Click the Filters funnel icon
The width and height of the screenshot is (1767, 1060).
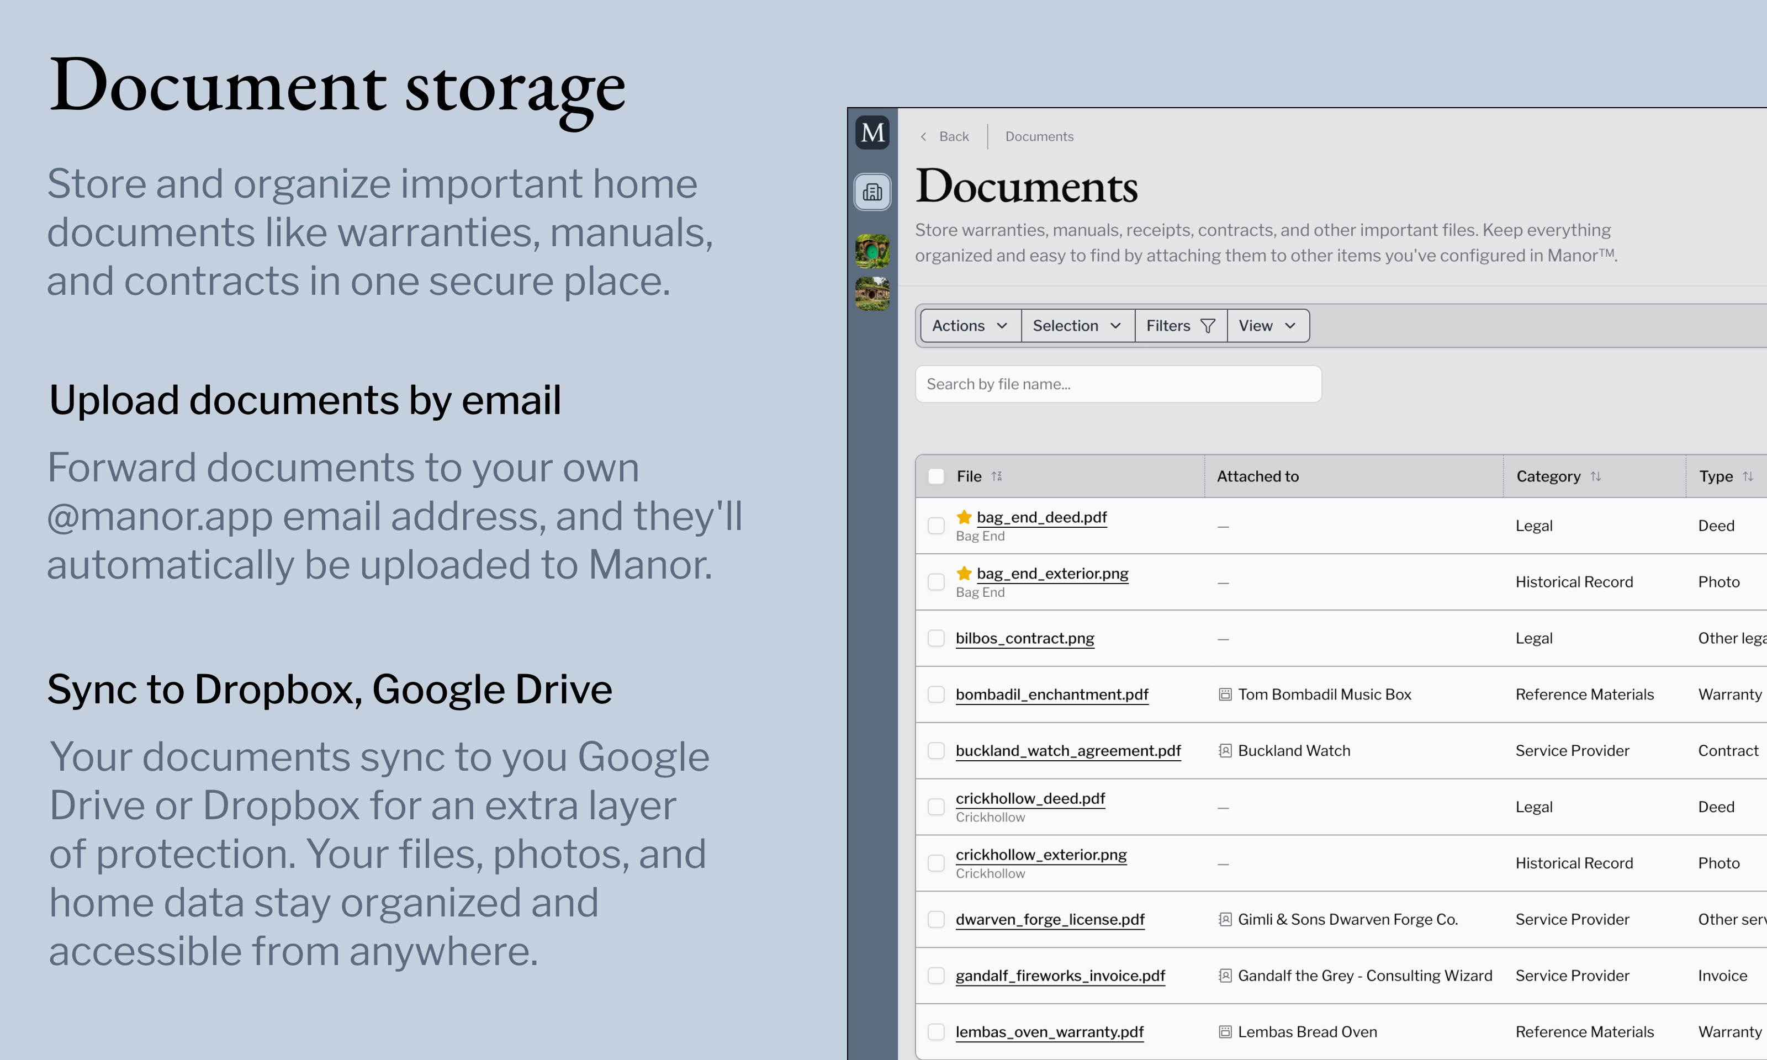1208,326
